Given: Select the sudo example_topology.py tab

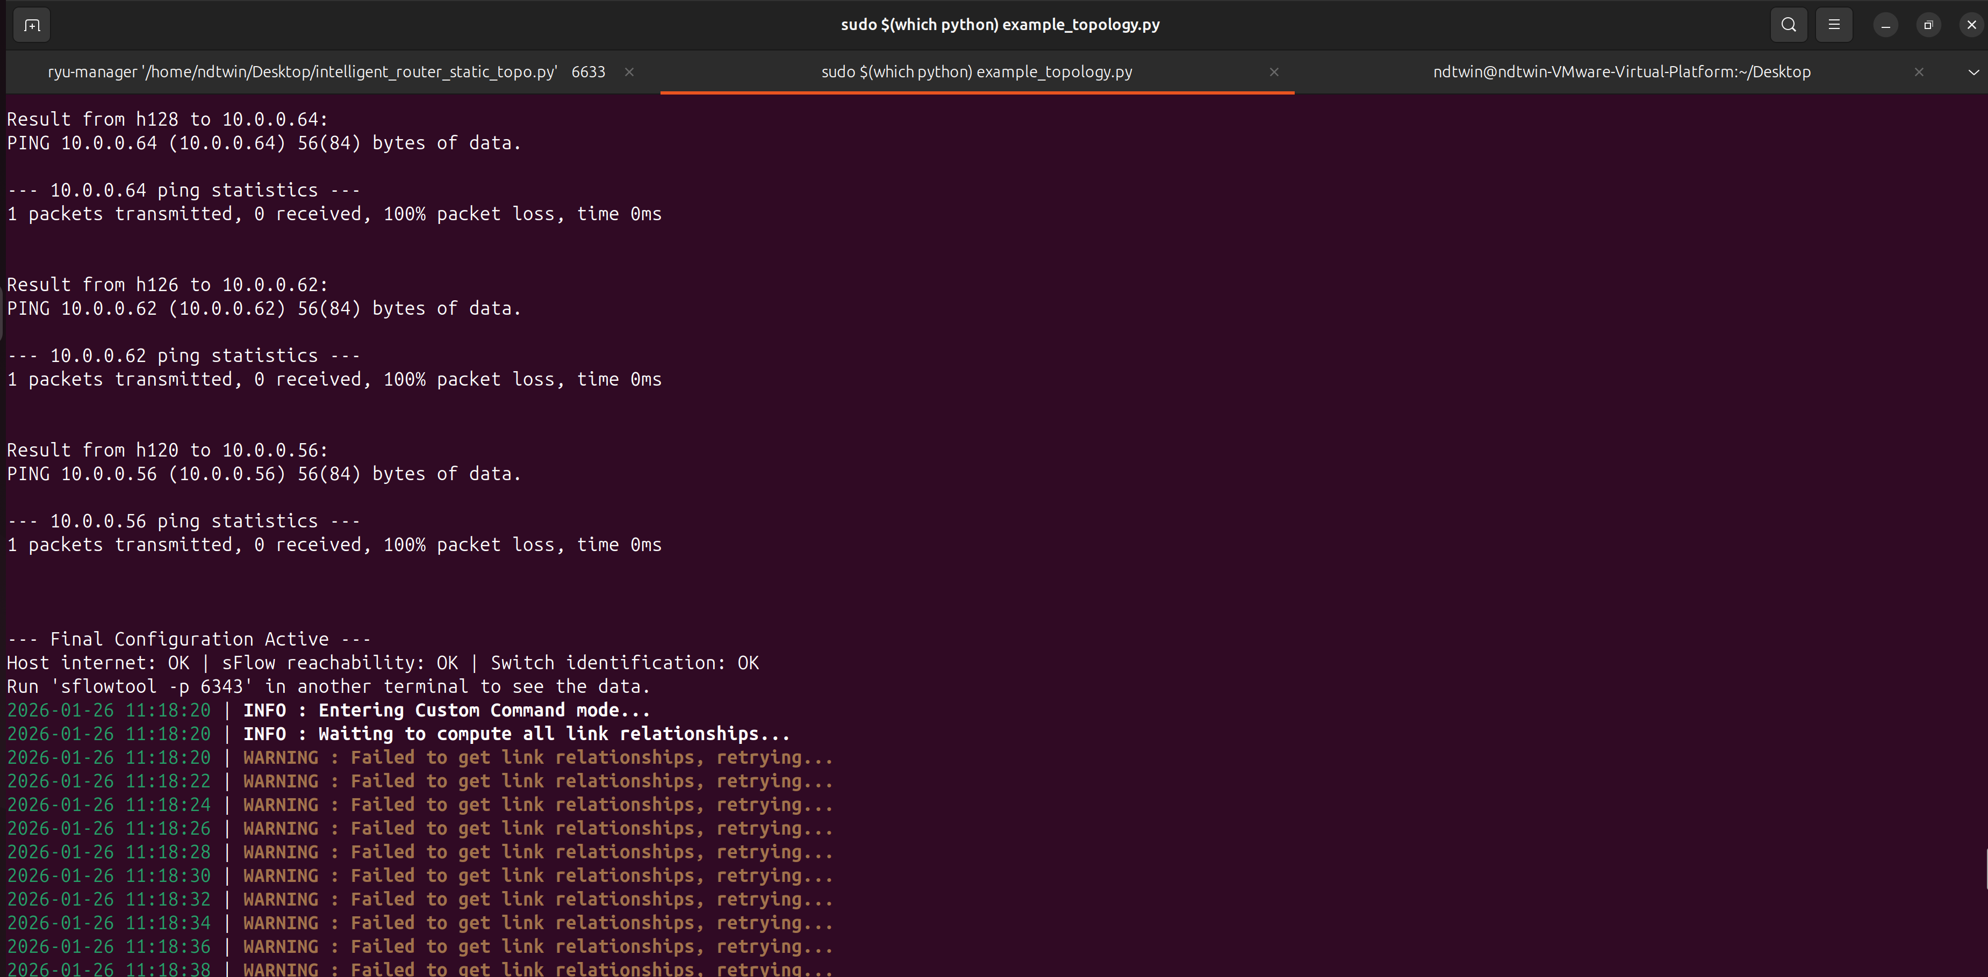Looking at the screenshot, I should click(x=976, y=72).
